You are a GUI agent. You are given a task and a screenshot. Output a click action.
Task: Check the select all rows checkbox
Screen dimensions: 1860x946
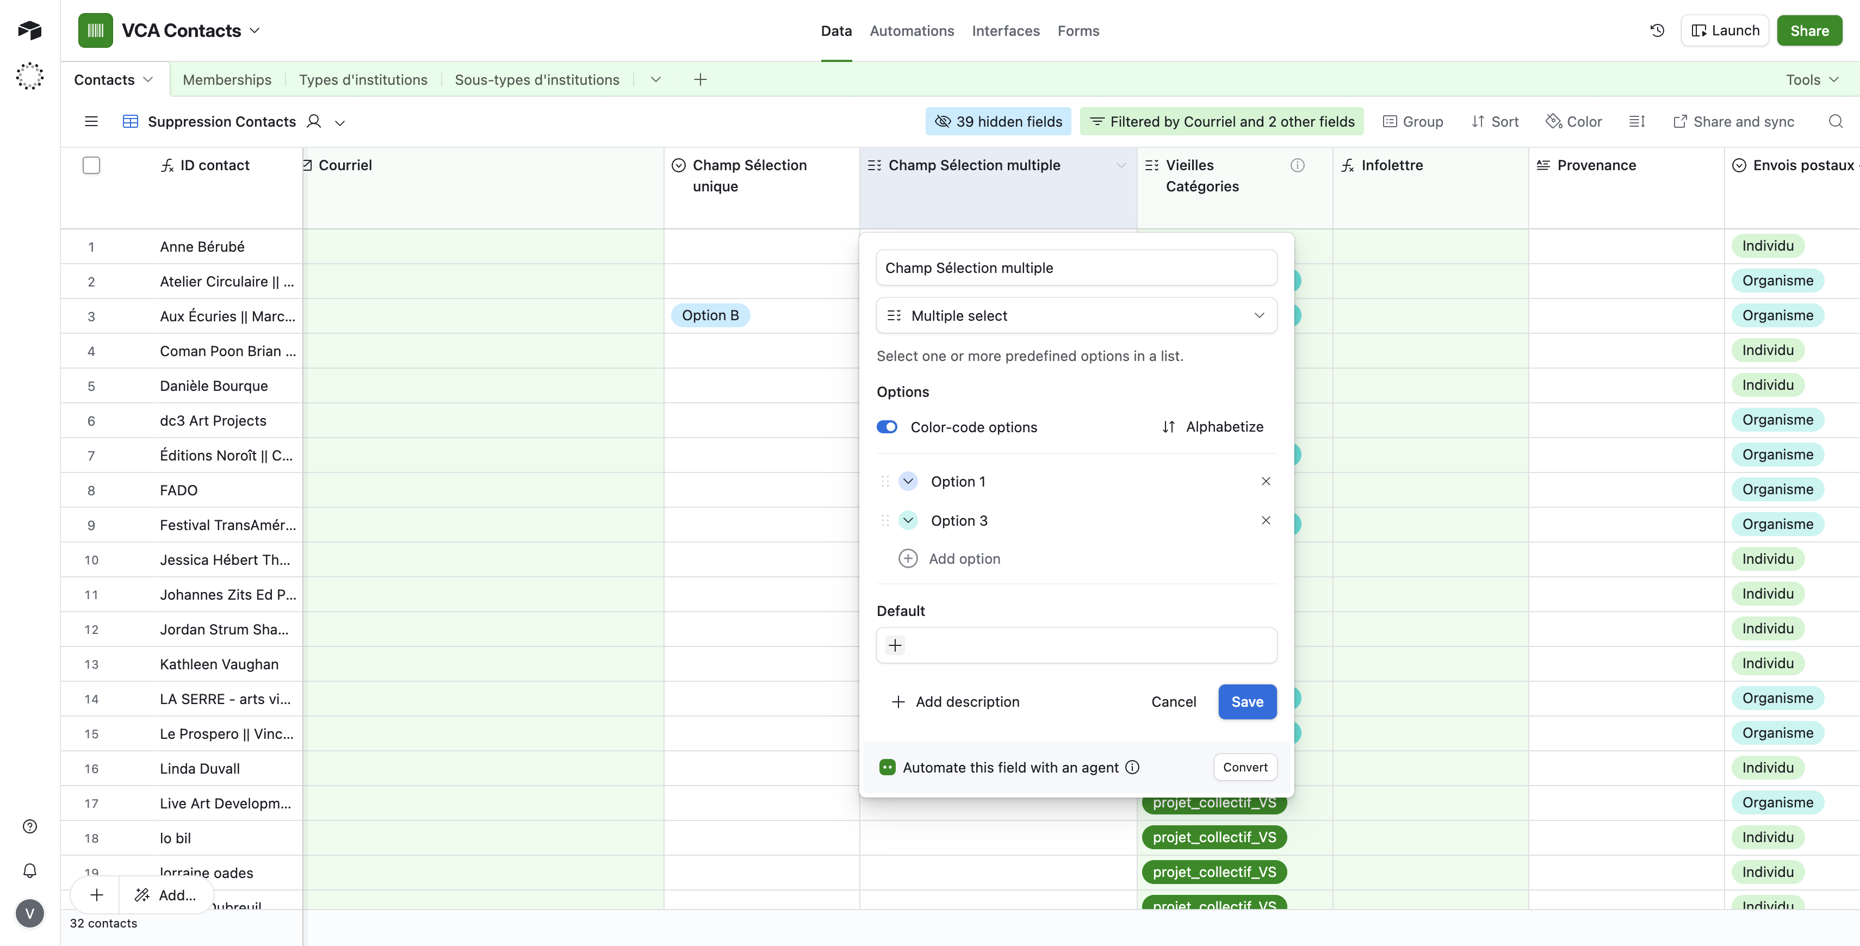91,165
